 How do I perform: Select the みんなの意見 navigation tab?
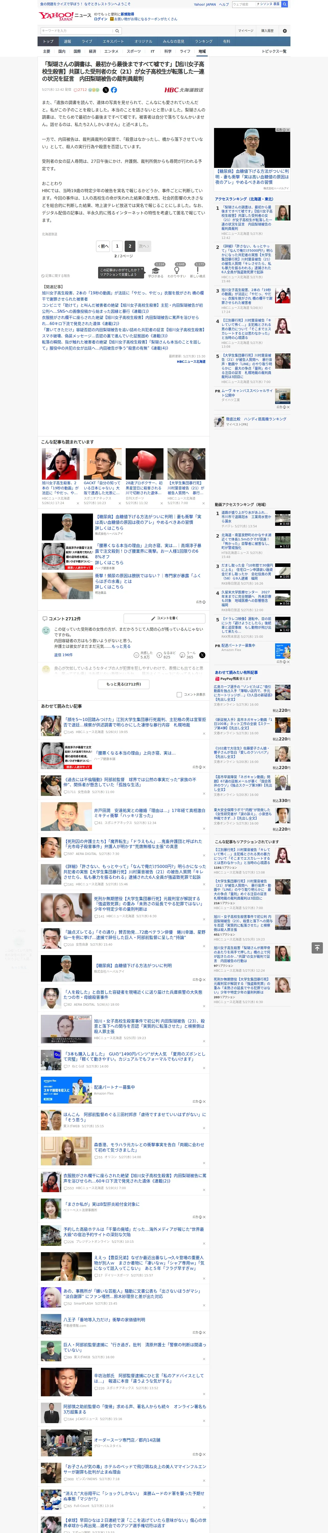[174, 42]
